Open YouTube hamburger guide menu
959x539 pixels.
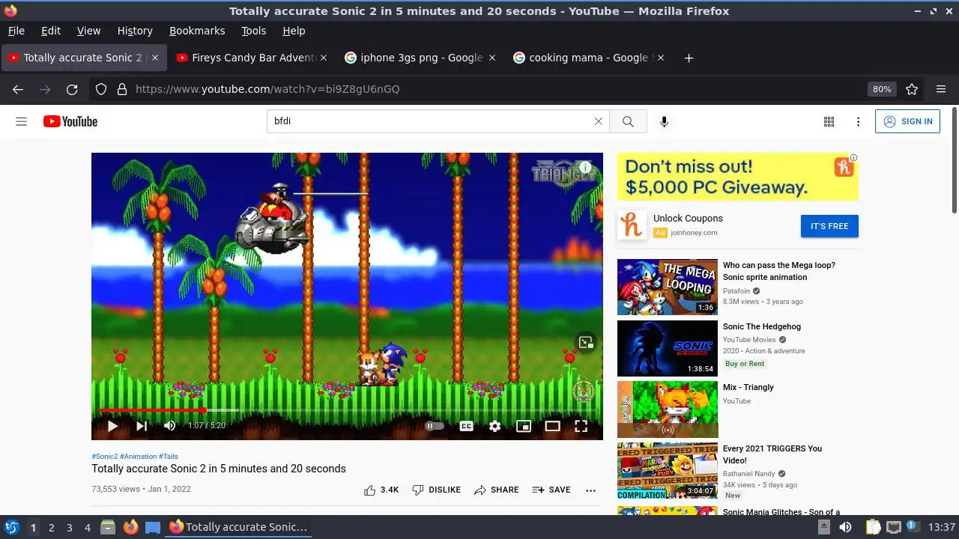click(22, 121)
